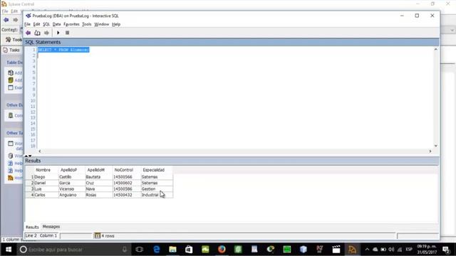The height and width of the screenshot is (256, 456).
Task: Switch to the Results tab
Action: [32, 227]
